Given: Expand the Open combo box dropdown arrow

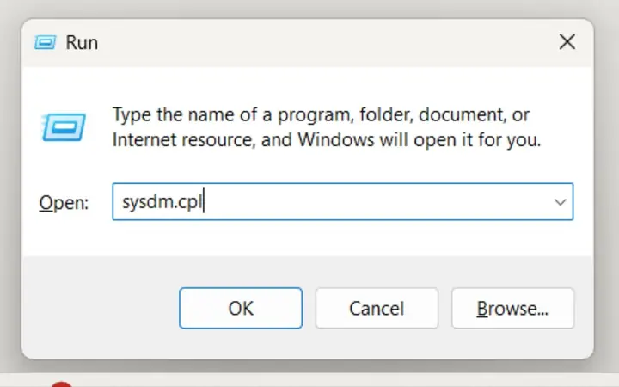Looking at the screenshot, I should click(560, 202).
